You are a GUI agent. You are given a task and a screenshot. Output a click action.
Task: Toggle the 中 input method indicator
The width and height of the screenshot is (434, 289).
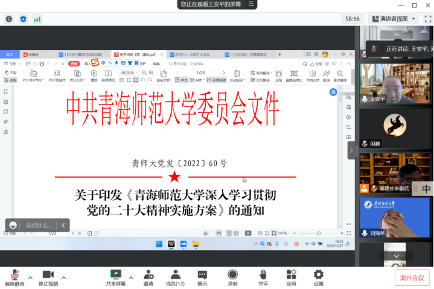(x=426, y=189)
